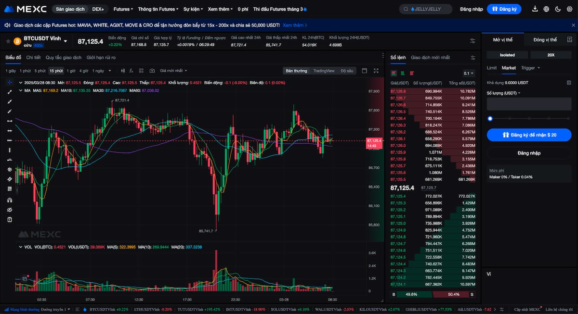578x314 pixels.
Task: Switch chart mode to TradingView
Action: (323, 71)
